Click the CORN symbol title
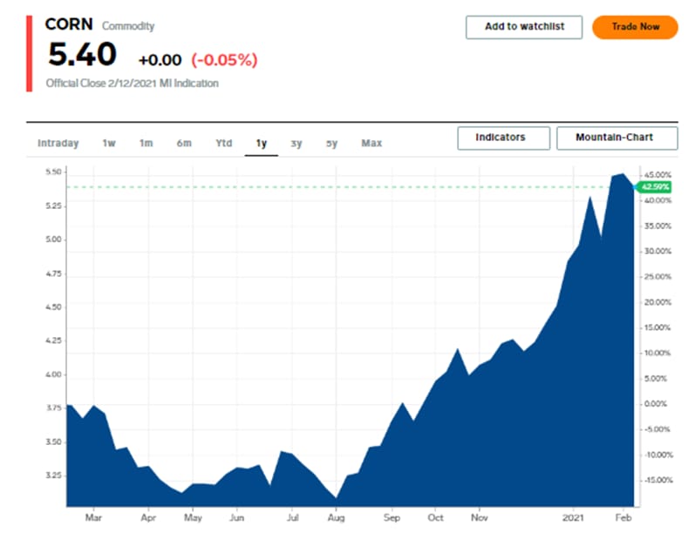695x546 pixels. [69, 24]
